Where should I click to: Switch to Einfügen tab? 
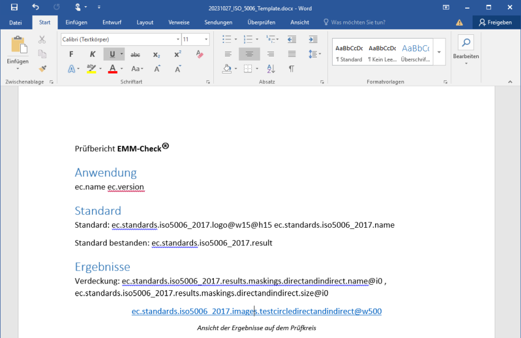pyautogui.click(x=77, y=23)
